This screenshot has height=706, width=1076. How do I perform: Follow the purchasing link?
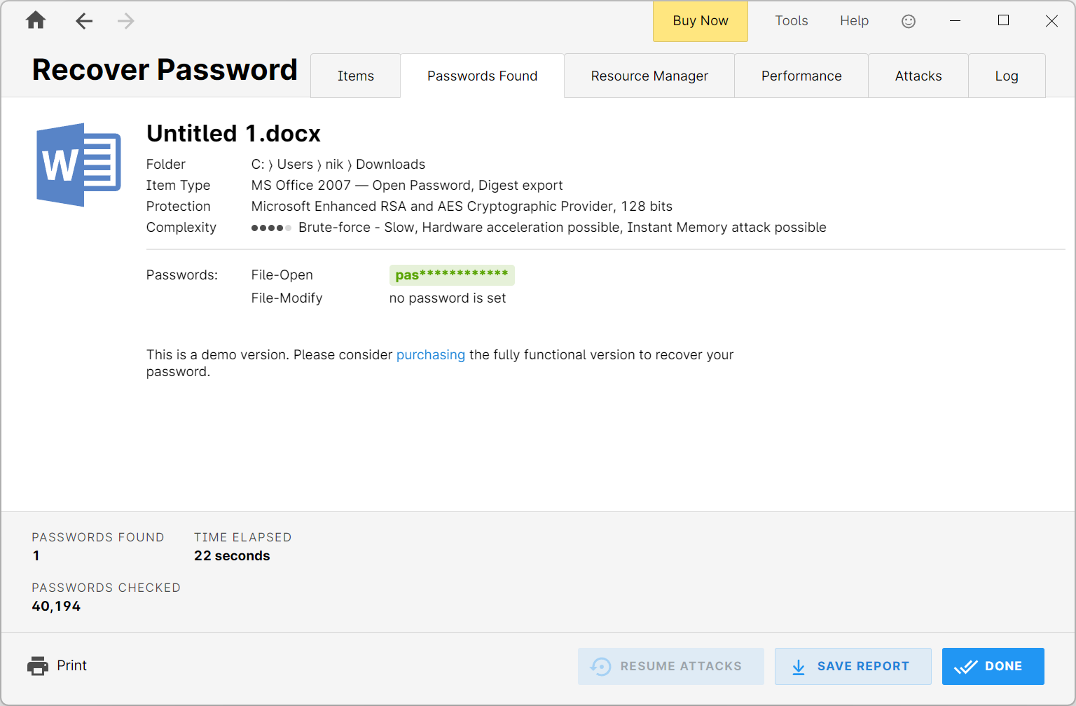[431, 355]
